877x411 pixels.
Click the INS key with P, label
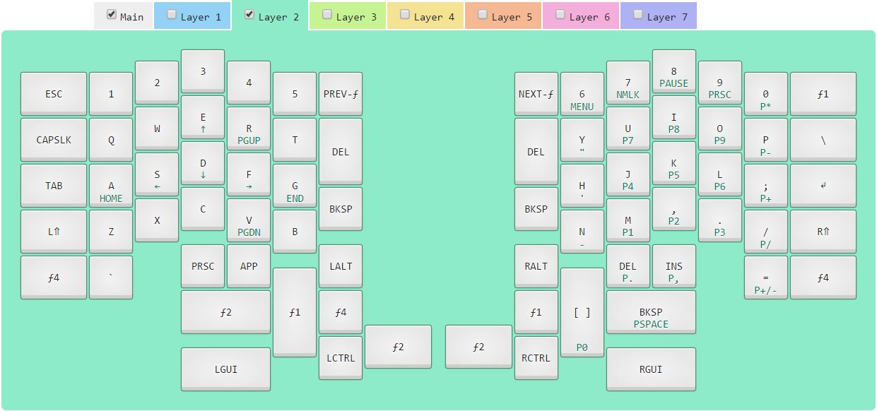click(x=673, y=270)
